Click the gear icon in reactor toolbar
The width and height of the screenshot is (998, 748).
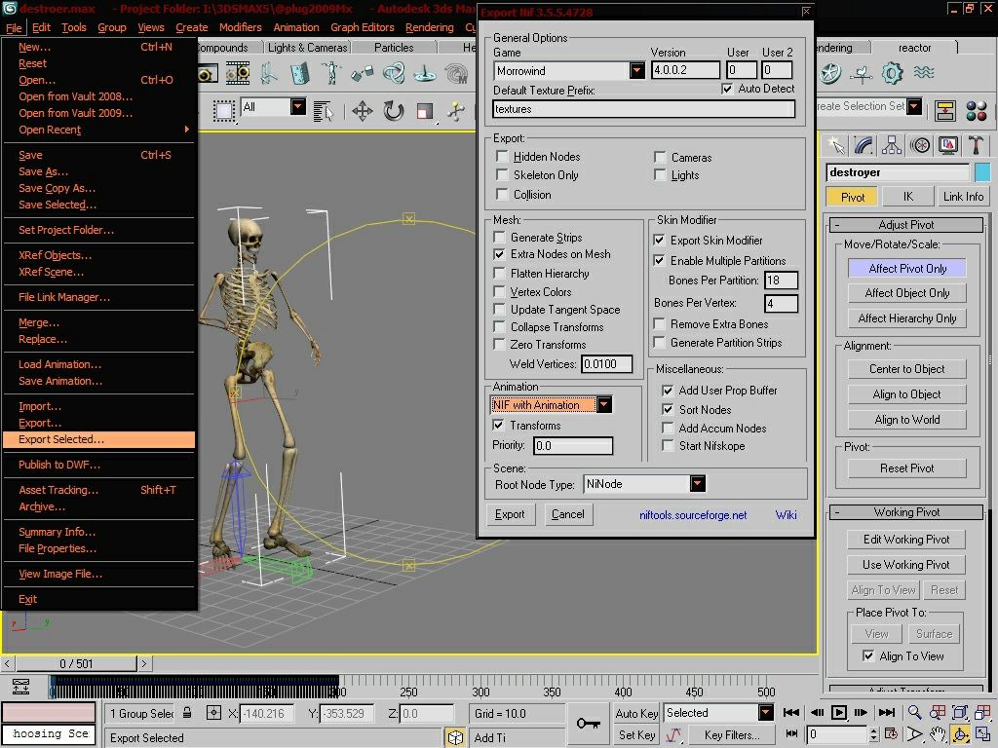[x=892, y=74]
